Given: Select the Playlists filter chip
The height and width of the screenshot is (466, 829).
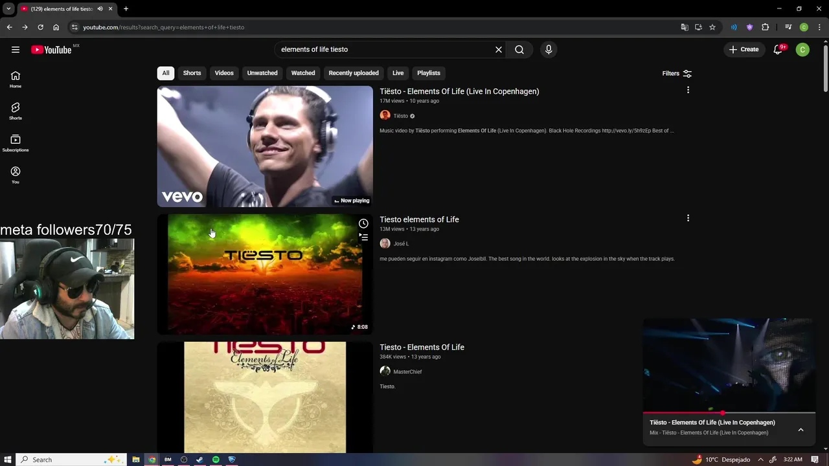Looking at the screenshot, I should [429, 73].
